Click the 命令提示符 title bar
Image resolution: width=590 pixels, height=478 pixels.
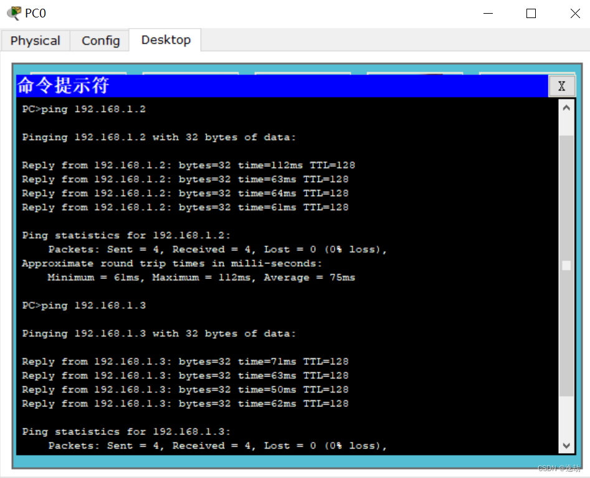coord(282,86)
